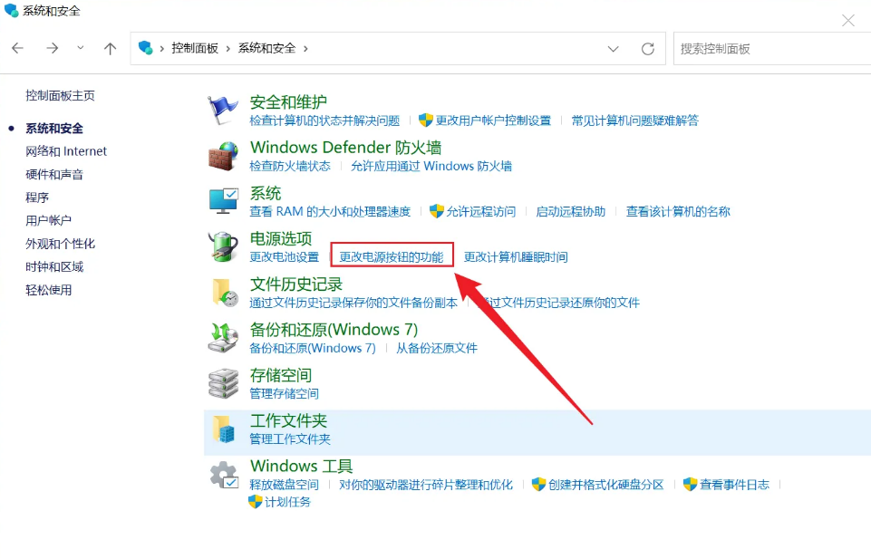The image size is (871, 559).
Task: Open Windows Defender 防火墙 heading
Action: click(x=345, y=148)
